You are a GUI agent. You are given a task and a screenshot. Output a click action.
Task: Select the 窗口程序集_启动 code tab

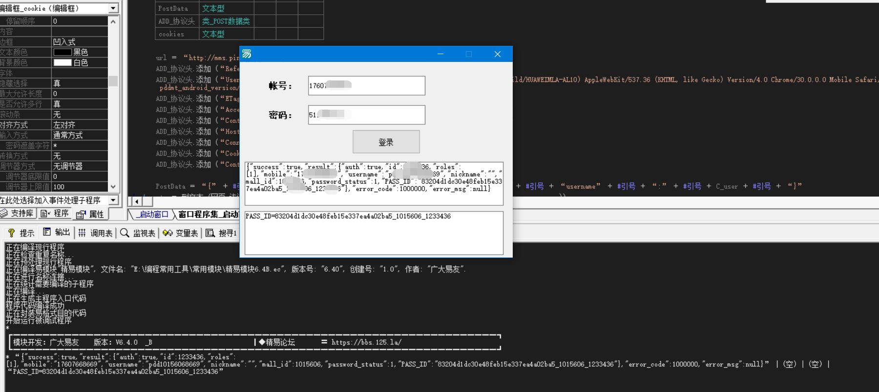point(208,215)
